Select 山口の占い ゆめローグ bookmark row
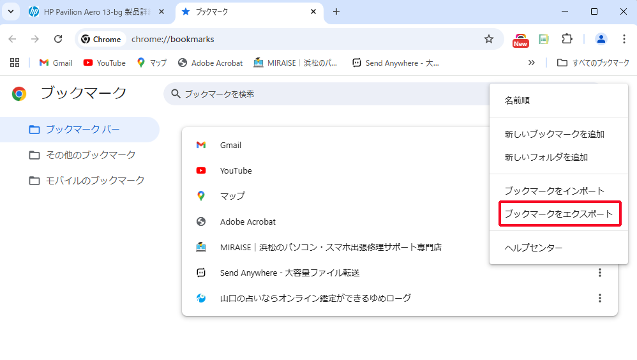 tap(400, 298)
